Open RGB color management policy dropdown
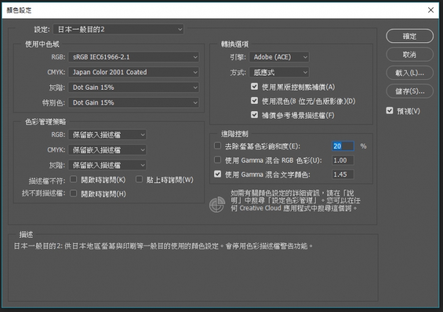 click(107, 135)
